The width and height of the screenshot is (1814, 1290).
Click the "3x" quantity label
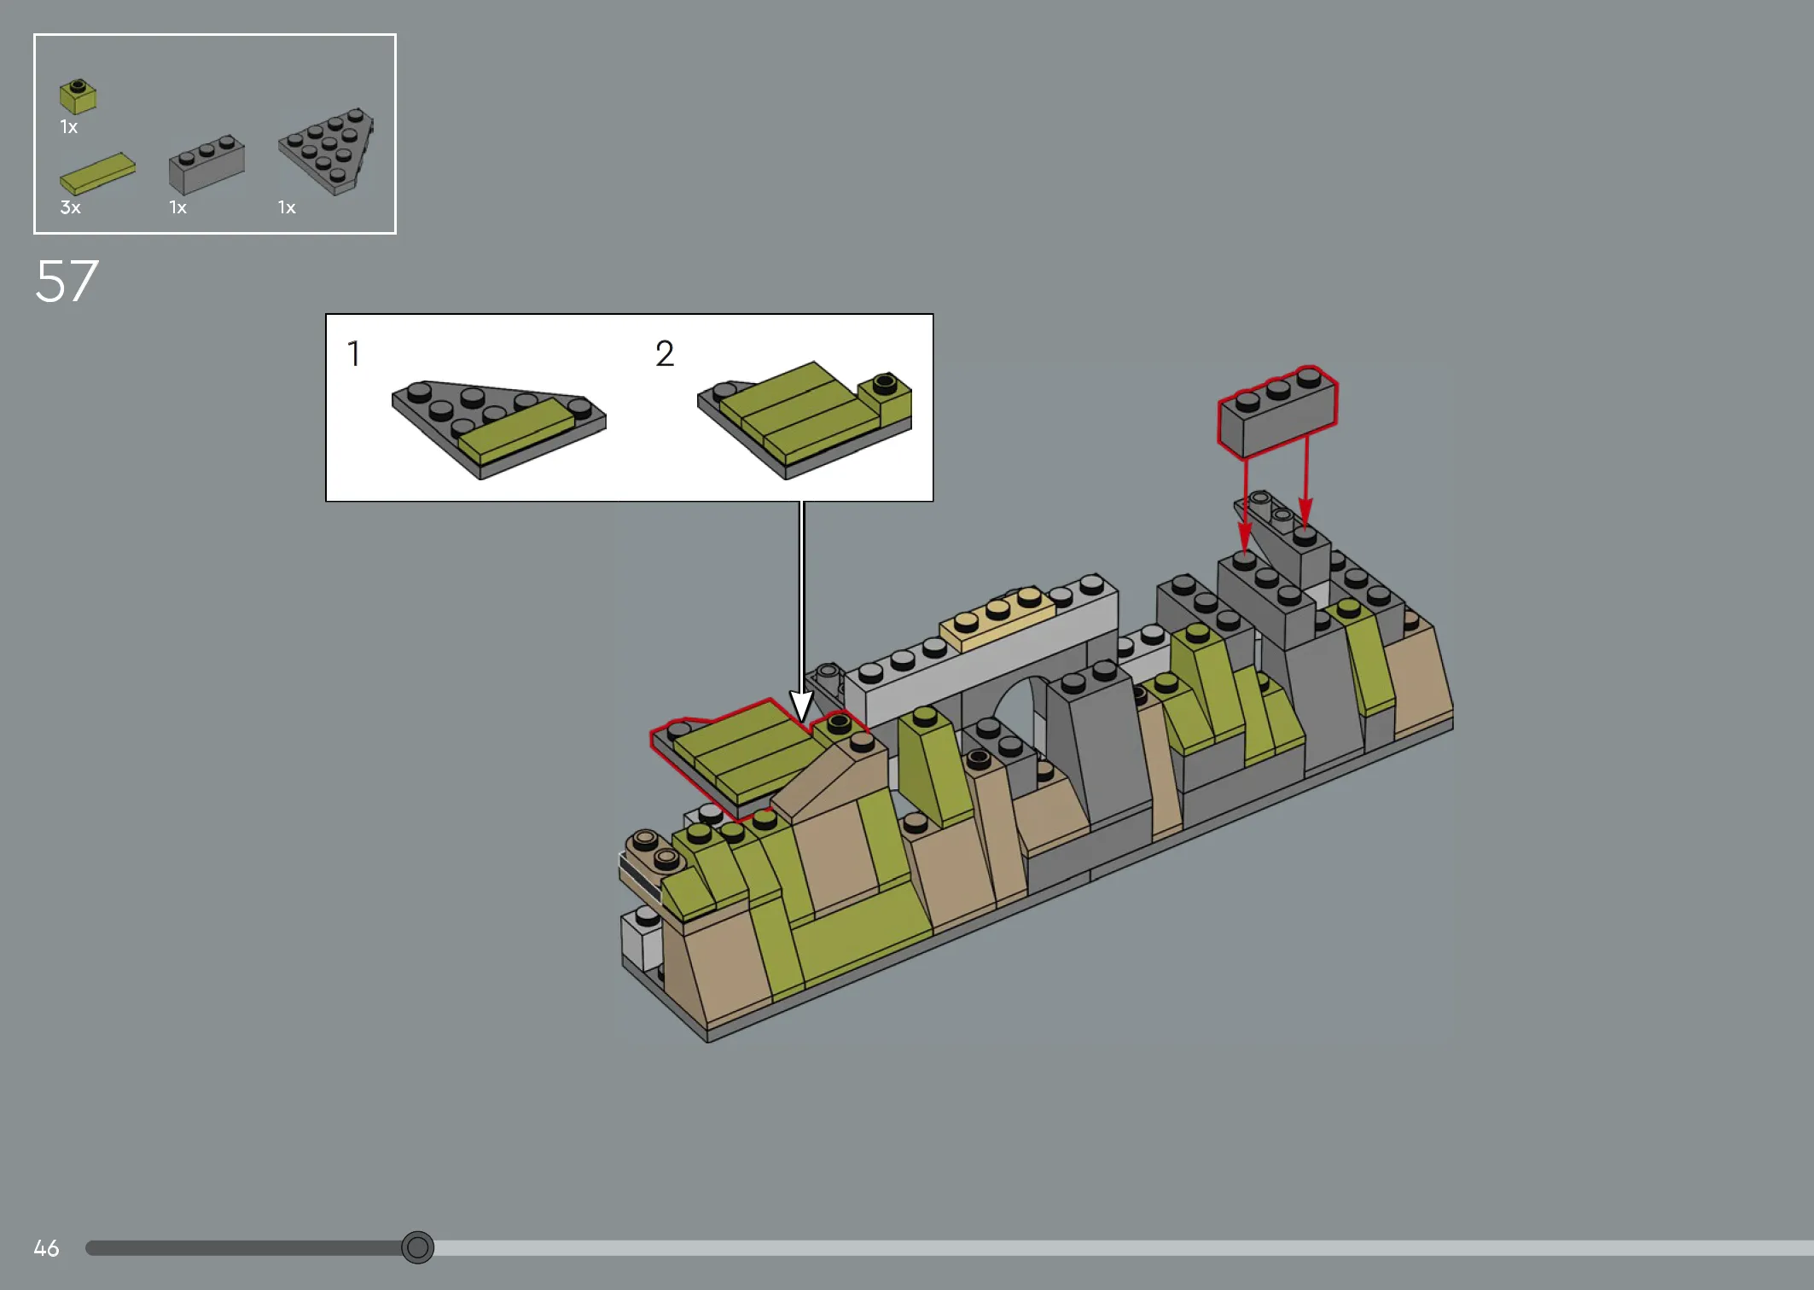pyautogui.click(x=70, y=207)
